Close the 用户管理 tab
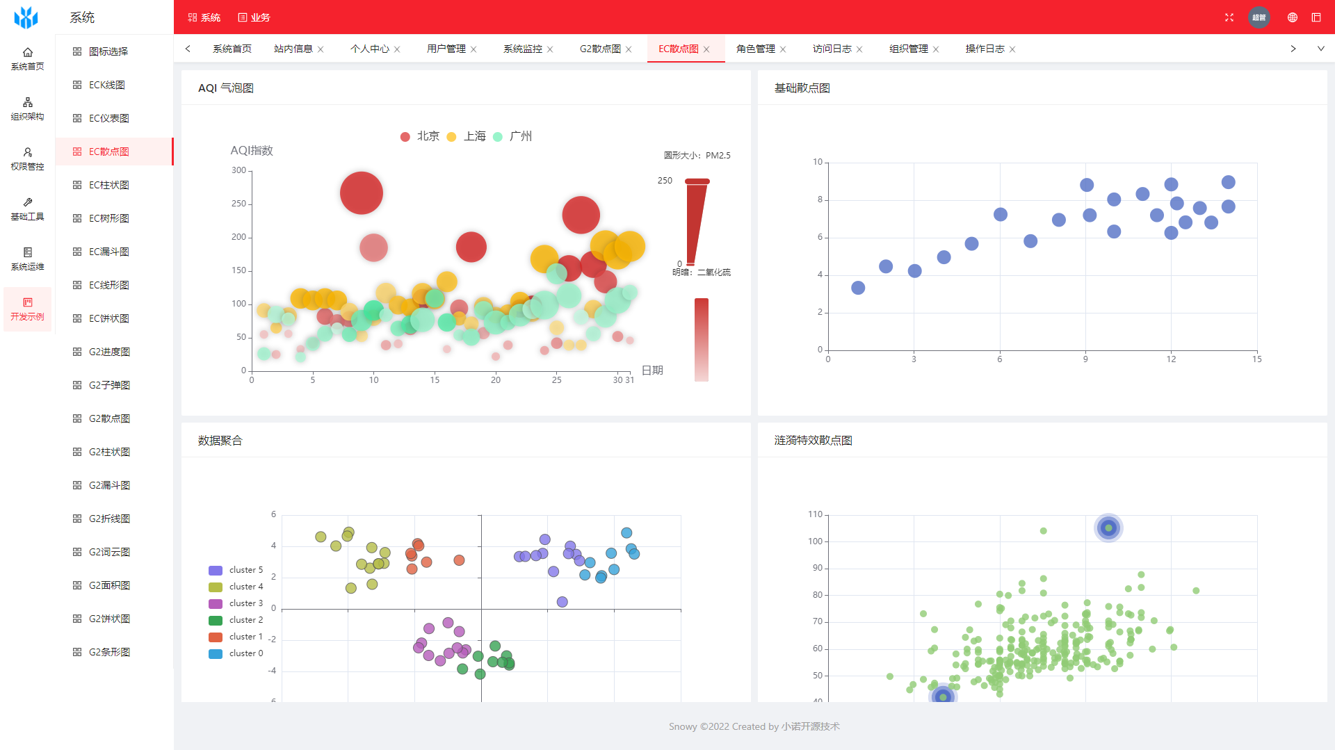The width and height of the screenshot is (1335, 750). coord(474,49)
